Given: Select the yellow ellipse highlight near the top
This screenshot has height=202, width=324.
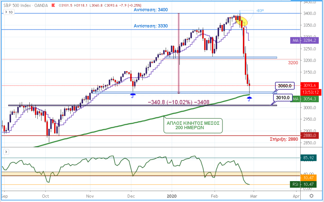Looking at the screenshot, I should coord(242,21).
